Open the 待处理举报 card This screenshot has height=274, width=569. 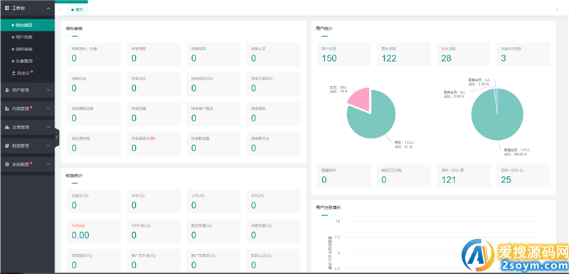tap(94, 144)
